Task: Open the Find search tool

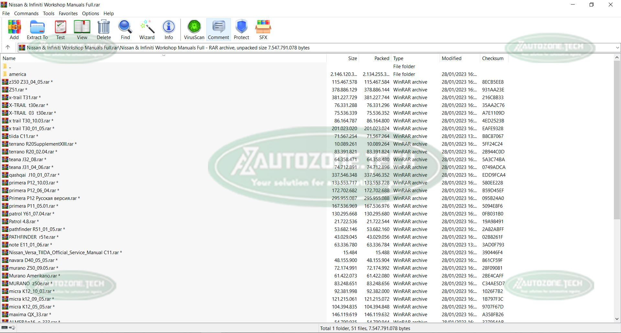Action: [125, 30]
